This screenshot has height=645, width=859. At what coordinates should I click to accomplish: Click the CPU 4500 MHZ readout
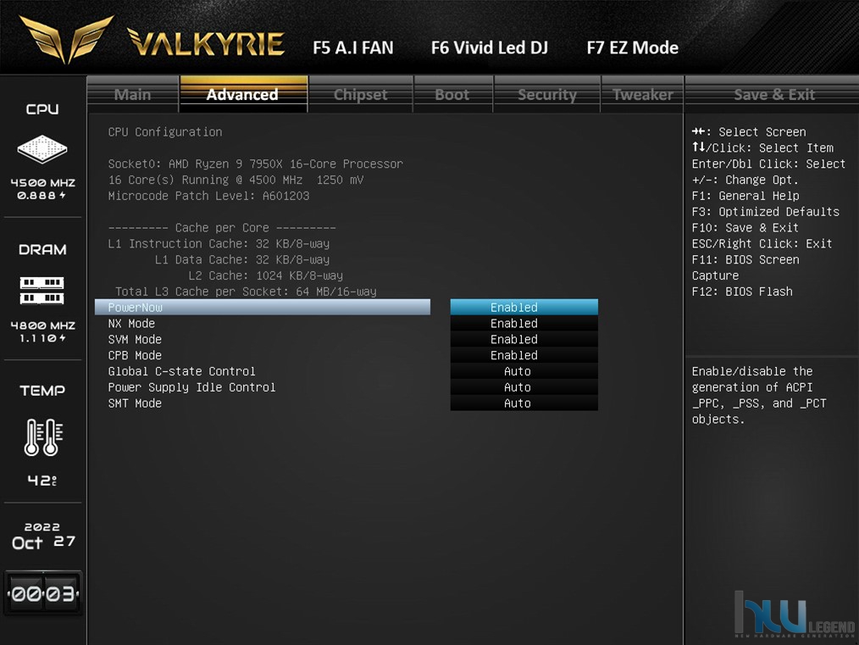(42, 182)
